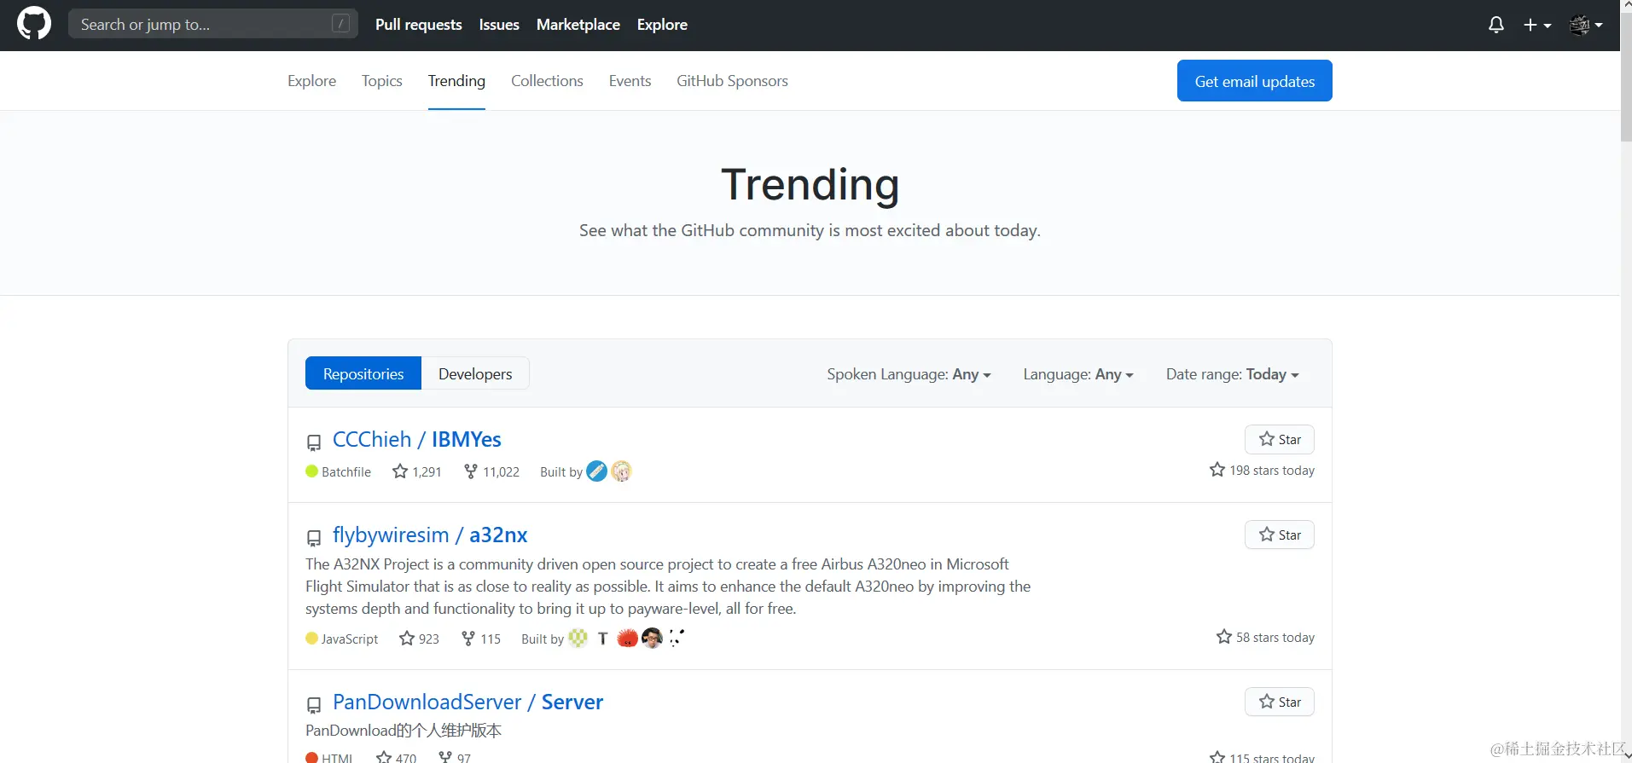Screen dimensions: 1632x763
Task: Star the CCChieh / IBMYes repository
Action: (1280, 439)
